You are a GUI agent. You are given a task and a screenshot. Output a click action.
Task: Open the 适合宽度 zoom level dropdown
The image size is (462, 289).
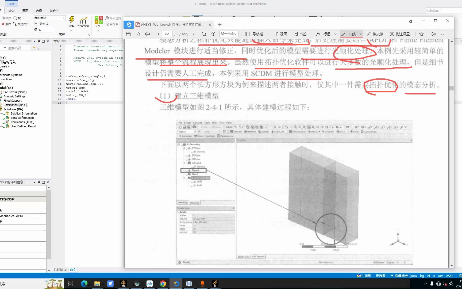point(229,34)
